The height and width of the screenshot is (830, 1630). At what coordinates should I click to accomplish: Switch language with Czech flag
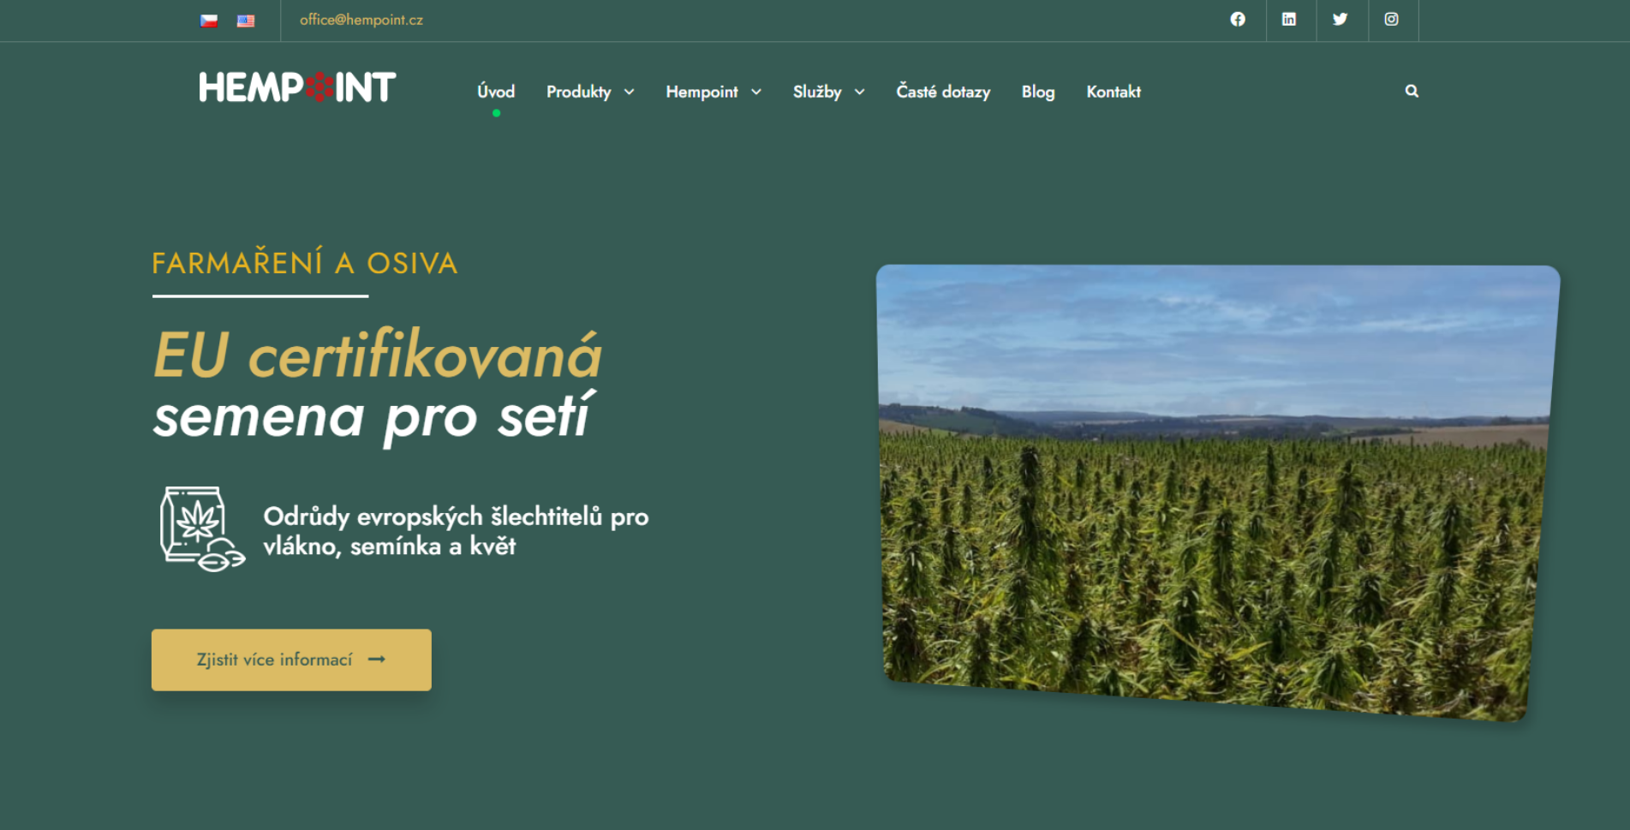tap(209, 21)
